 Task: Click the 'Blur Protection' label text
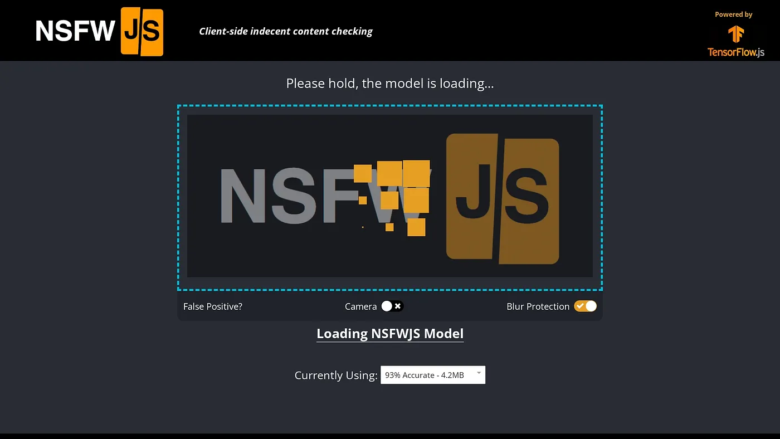[x=538, y=306]
